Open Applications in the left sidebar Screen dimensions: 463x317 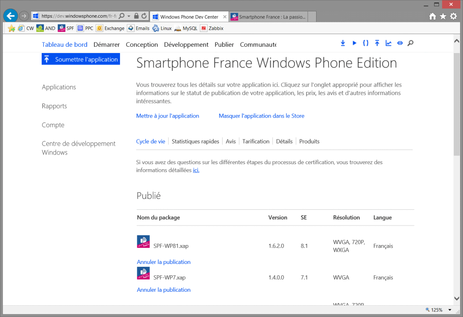tap(59, 87)
